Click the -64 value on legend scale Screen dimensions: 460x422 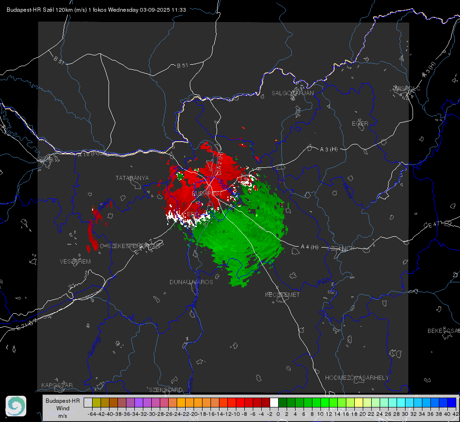(92, 414)
